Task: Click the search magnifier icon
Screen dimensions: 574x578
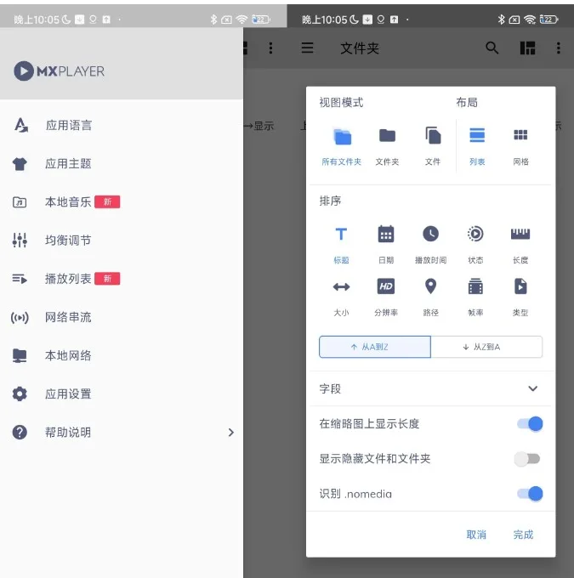Action: point(492,48)
